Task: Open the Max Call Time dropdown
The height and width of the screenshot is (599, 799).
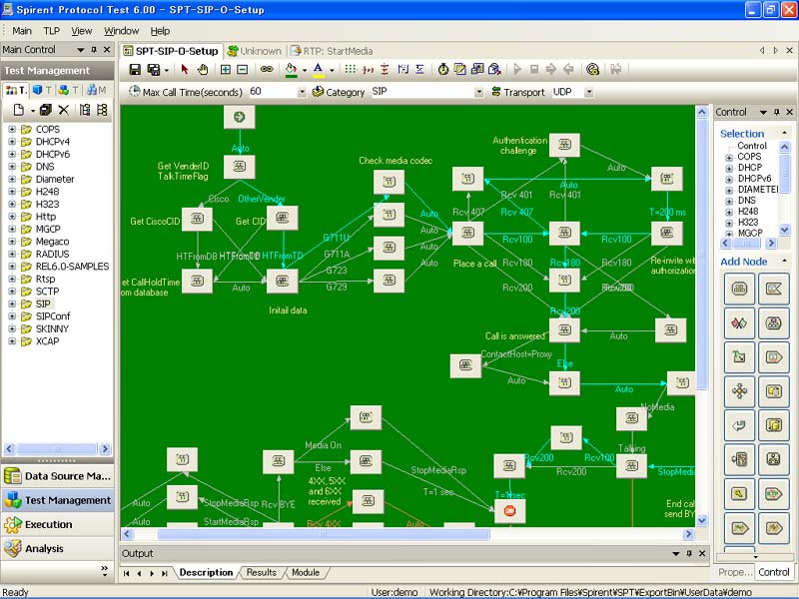Action: pyautogui.click(x=302, y=92)
